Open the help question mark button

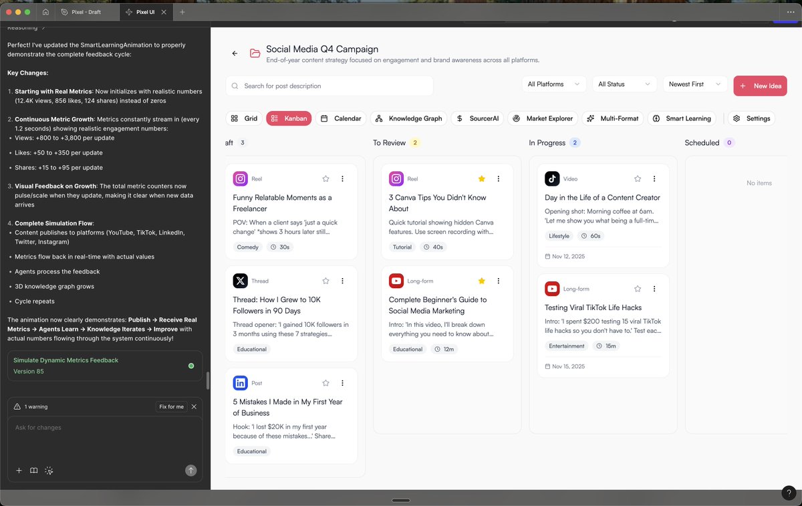[789, 493]
